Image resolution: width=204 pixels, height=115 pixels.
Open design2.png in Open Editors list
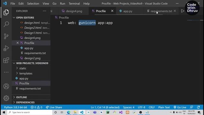point(32,58)
